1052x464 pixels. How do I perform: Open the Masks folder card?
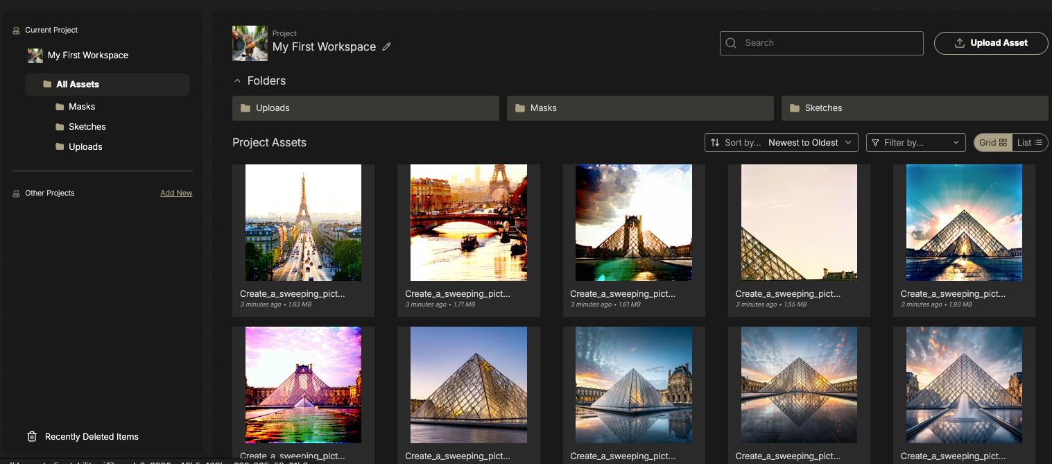[640, 108]
